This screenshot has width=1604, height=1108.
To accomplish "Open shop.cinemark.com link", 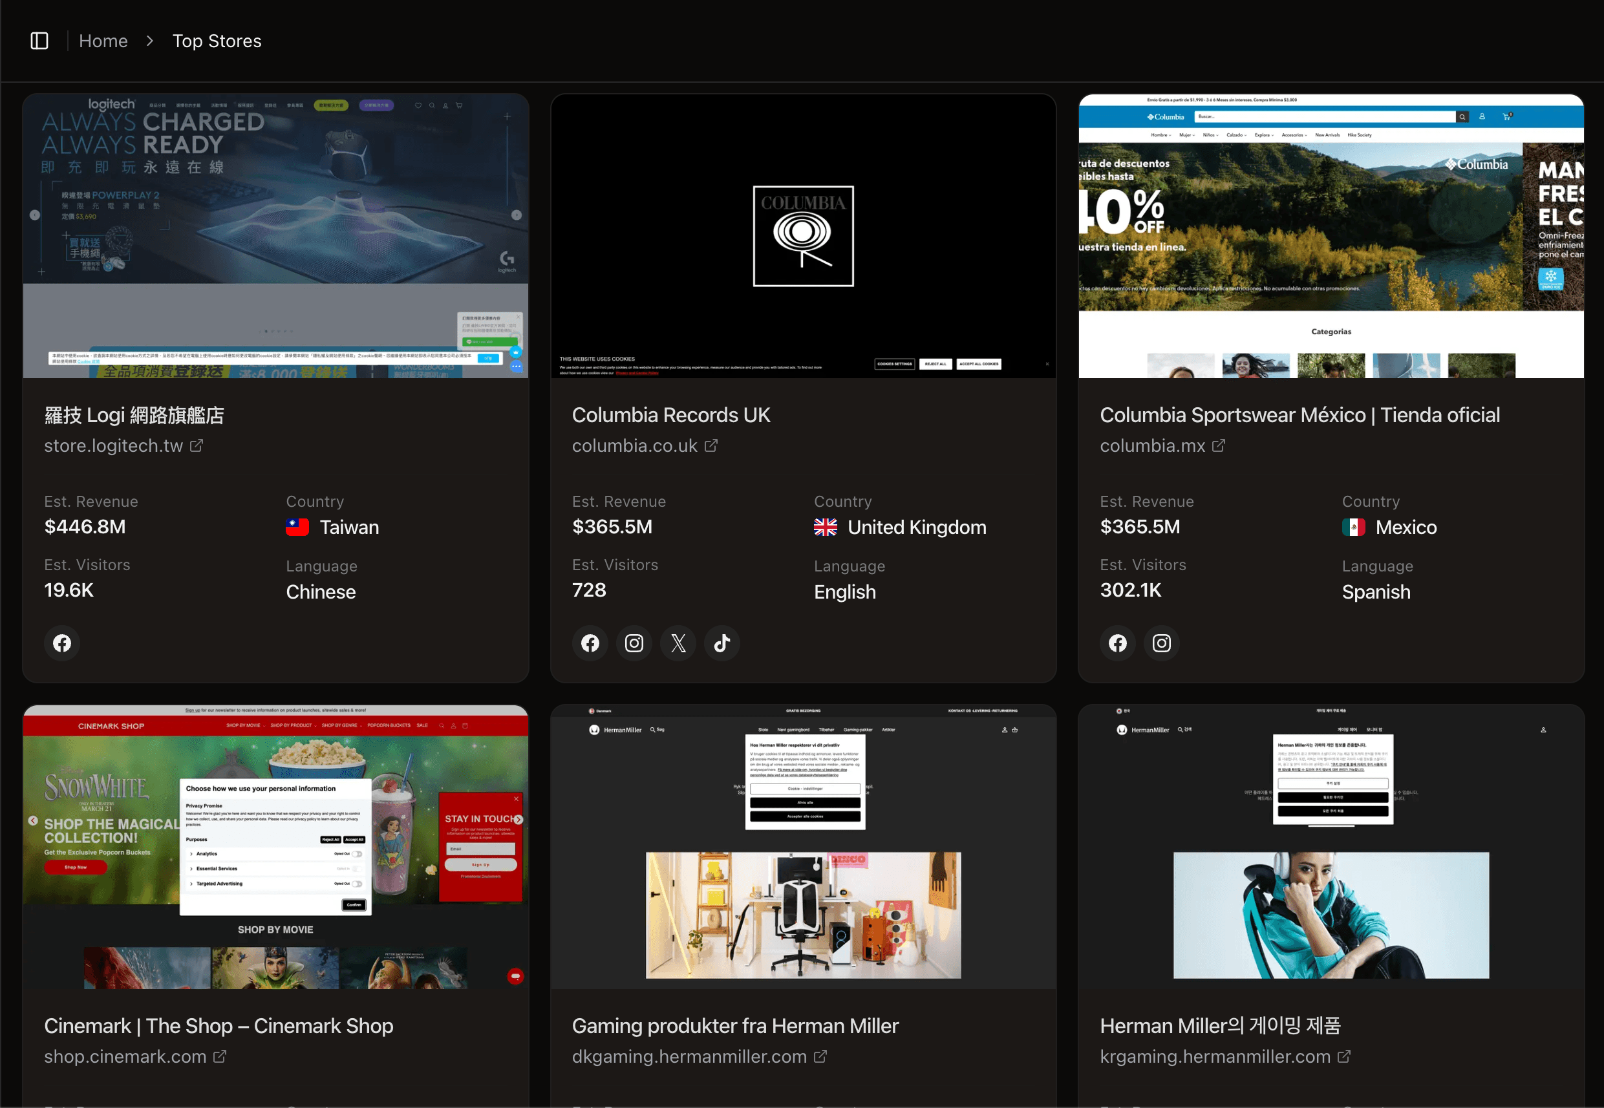I will pos(125,1057).
